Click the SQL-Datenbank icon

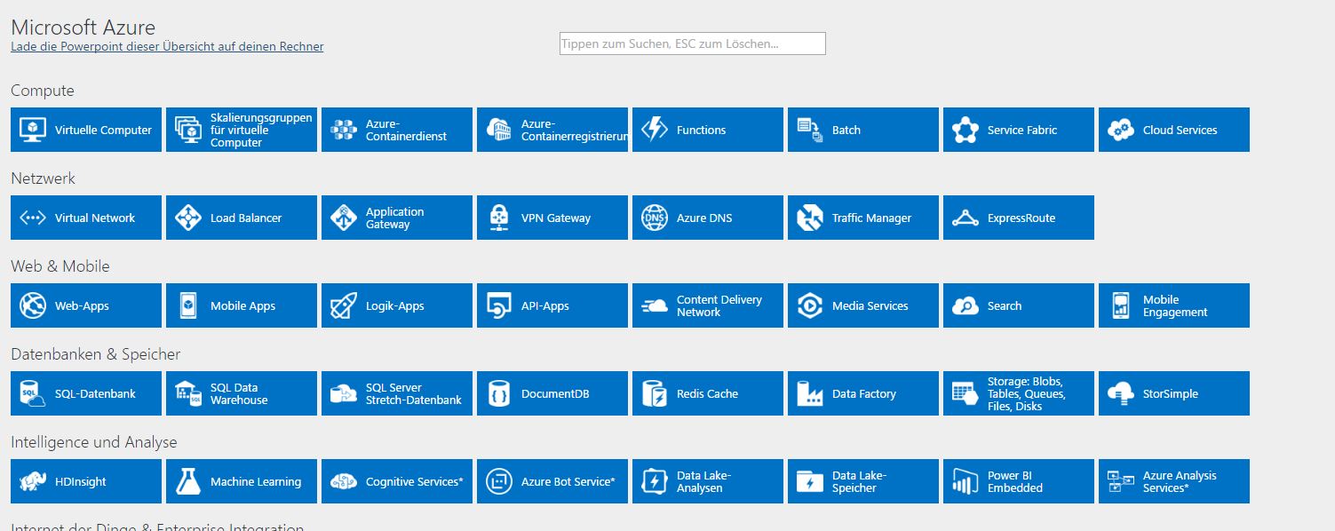point(33,393)
